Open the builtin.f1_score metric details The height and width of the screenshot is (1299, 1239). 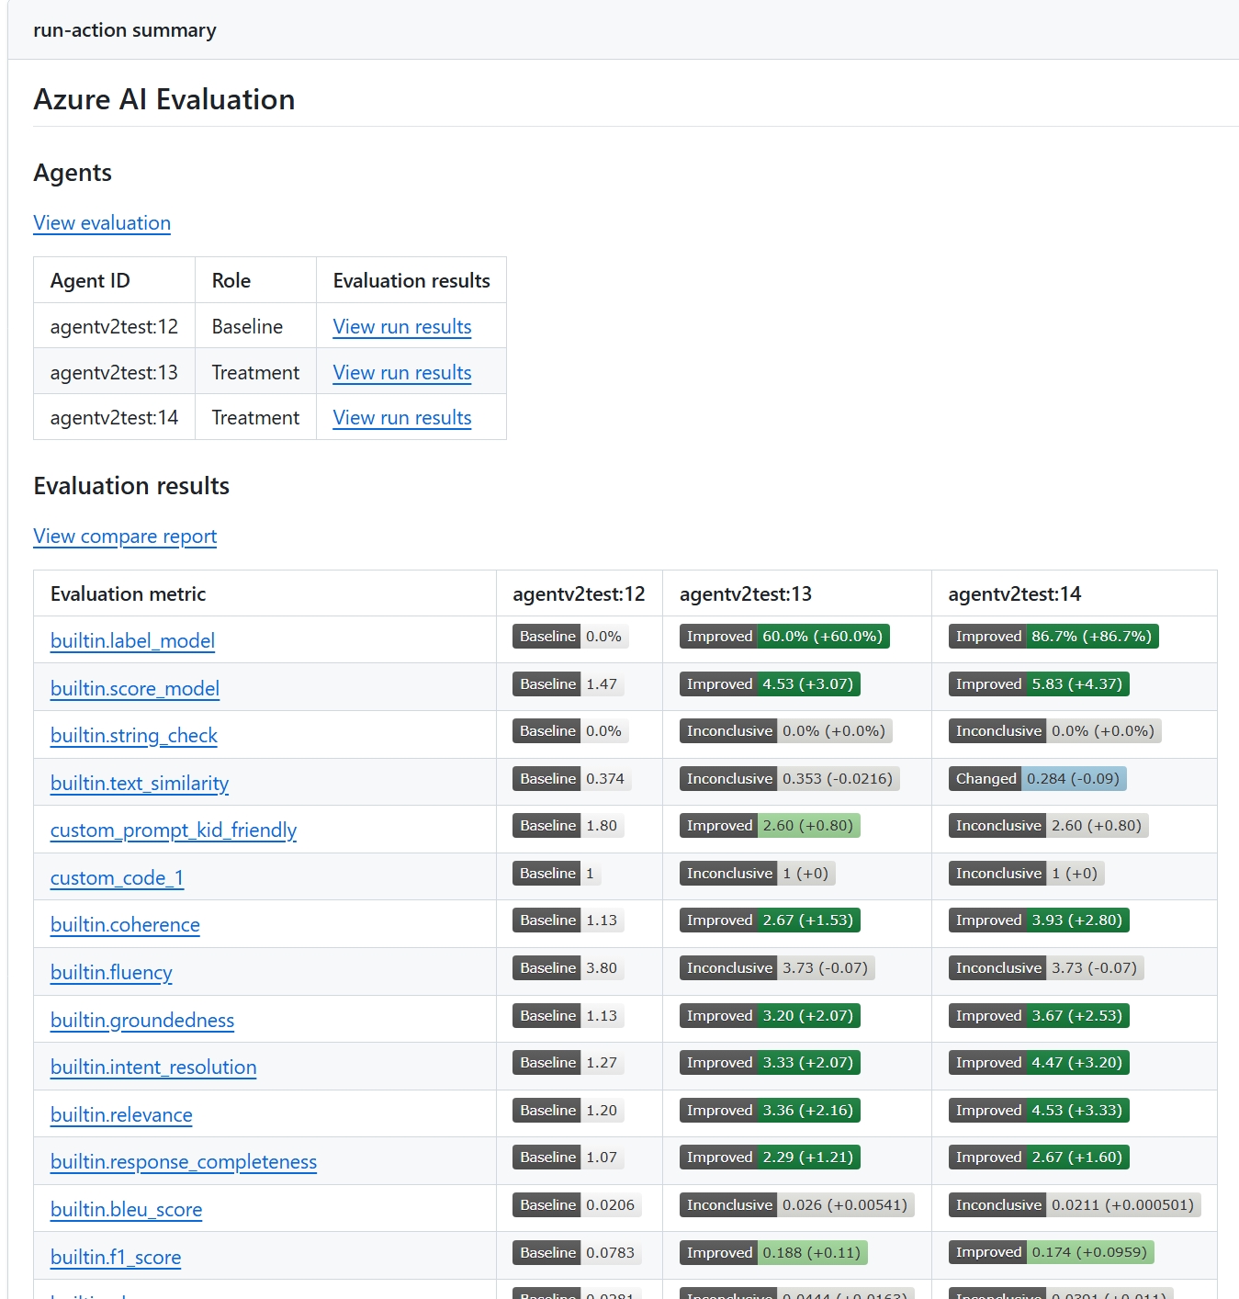pos(116,1258)
